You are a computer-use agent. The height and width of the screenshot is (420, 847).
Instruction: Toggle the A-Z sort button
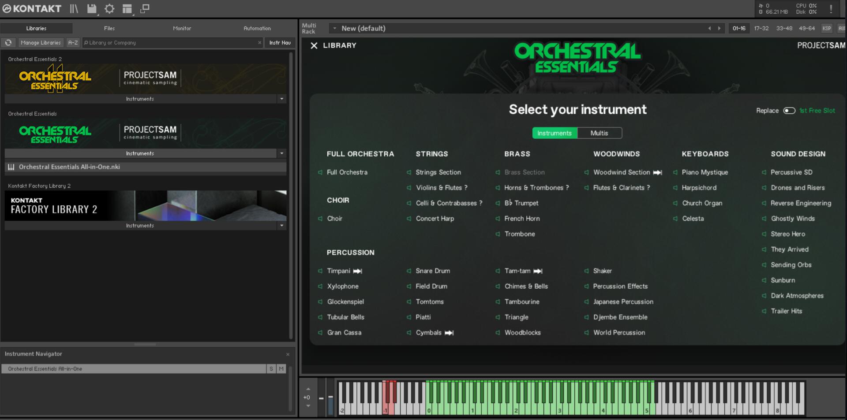click(x=73, y=43)
